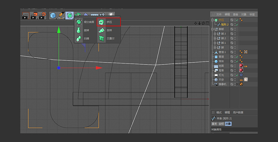Click the spline pen tool icon
This screenshot has height=142, width=278.
[x=61, y=16]
